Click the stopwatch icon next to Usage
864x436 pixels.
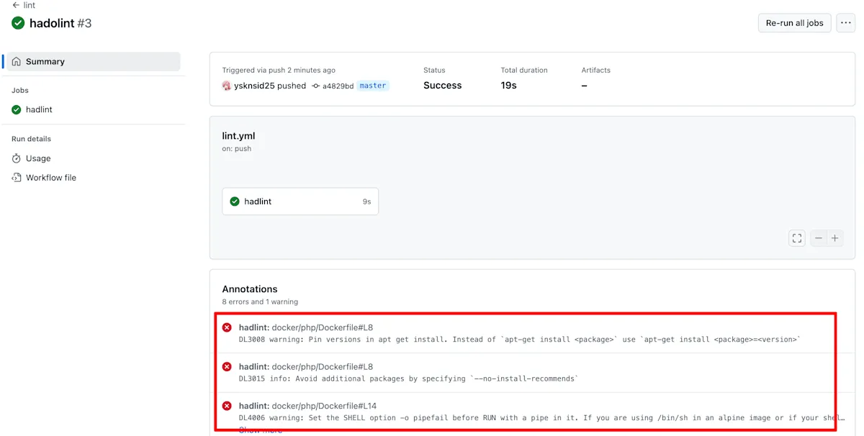[17, 158]
